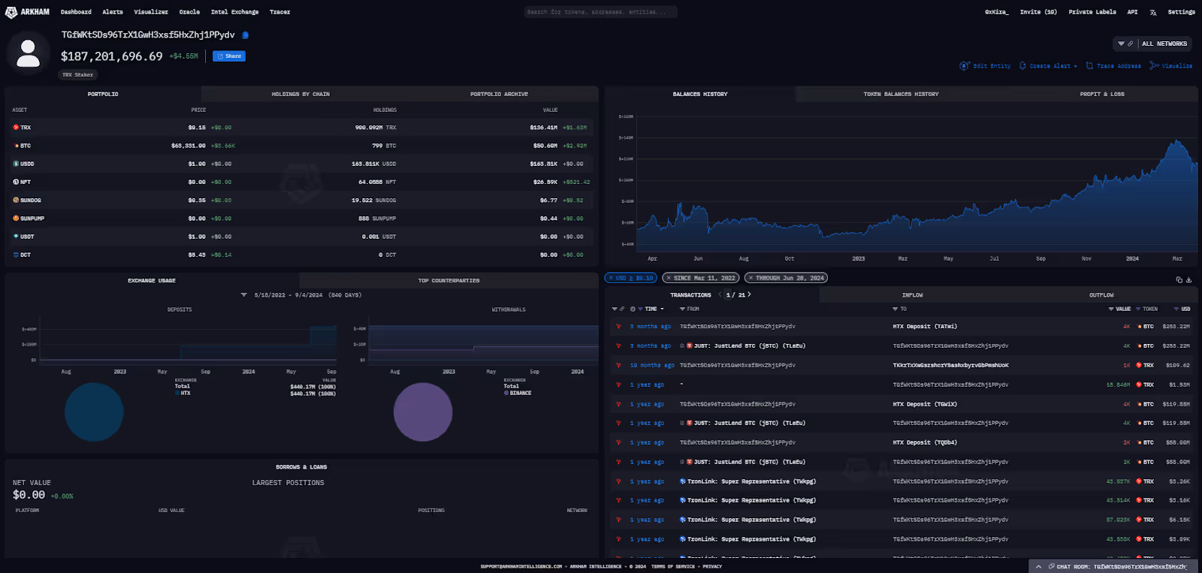
Task: Open the Dashboard menu item
Action: click(76, 12)
